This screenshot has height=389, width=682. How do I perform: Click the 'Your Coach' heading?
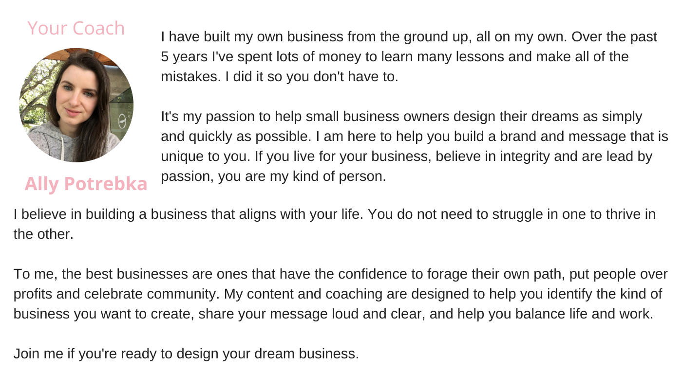tap(76, 28)
